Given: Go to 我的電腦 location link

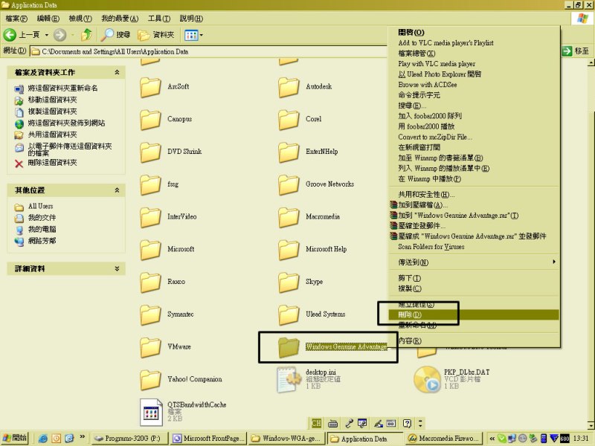Looking at the screenshot, I should pos(42,229).
